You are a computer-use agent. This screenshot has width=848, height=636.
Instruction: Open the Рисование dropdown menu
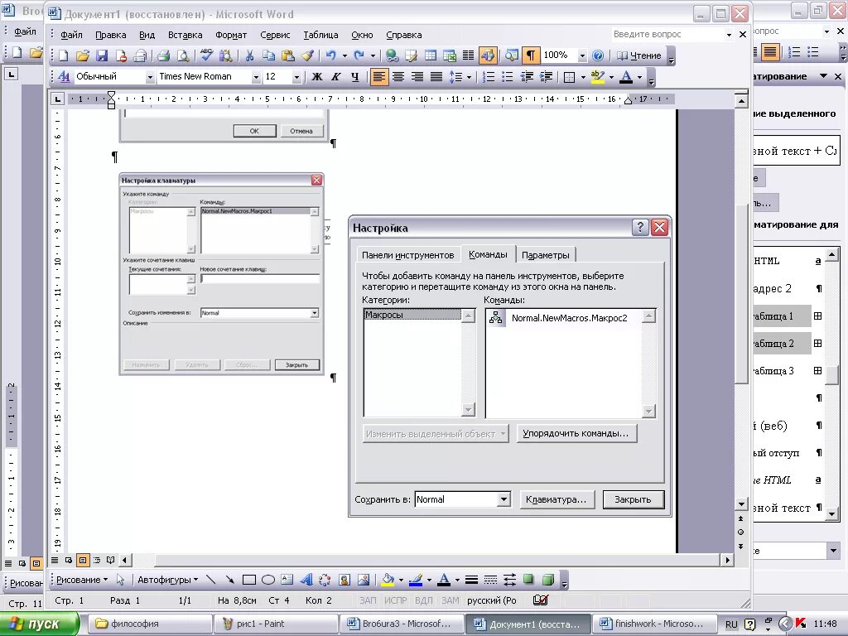(x=82, y=580)
